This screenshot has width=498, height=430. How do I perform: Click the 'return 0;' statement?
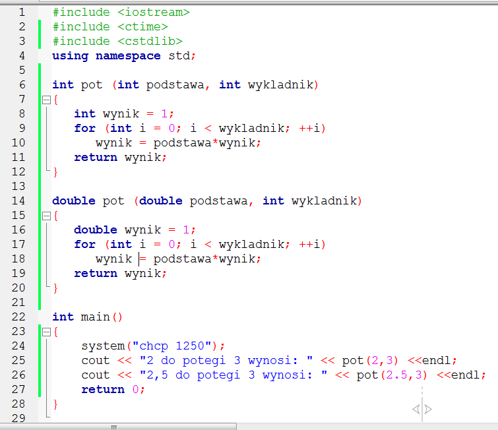[113, 389]
